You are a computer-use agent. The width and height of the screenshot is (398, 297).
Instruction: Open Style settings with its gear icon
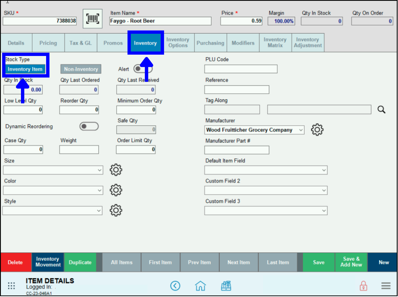[x=116, y=210]
